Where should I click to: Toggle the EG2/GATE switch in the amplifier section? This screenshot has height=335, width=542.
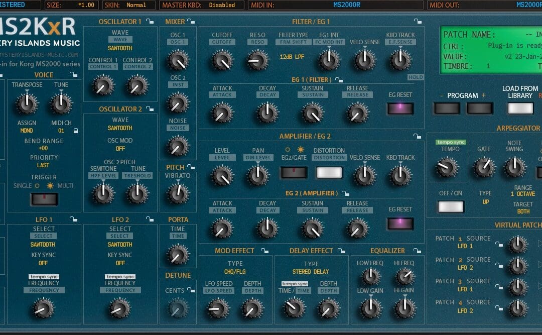click(294, 172)
